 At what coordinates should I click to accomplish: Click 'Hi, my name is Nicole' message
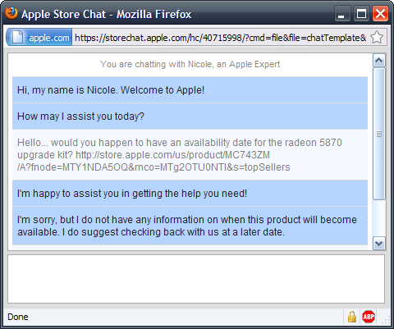[190, 90]
